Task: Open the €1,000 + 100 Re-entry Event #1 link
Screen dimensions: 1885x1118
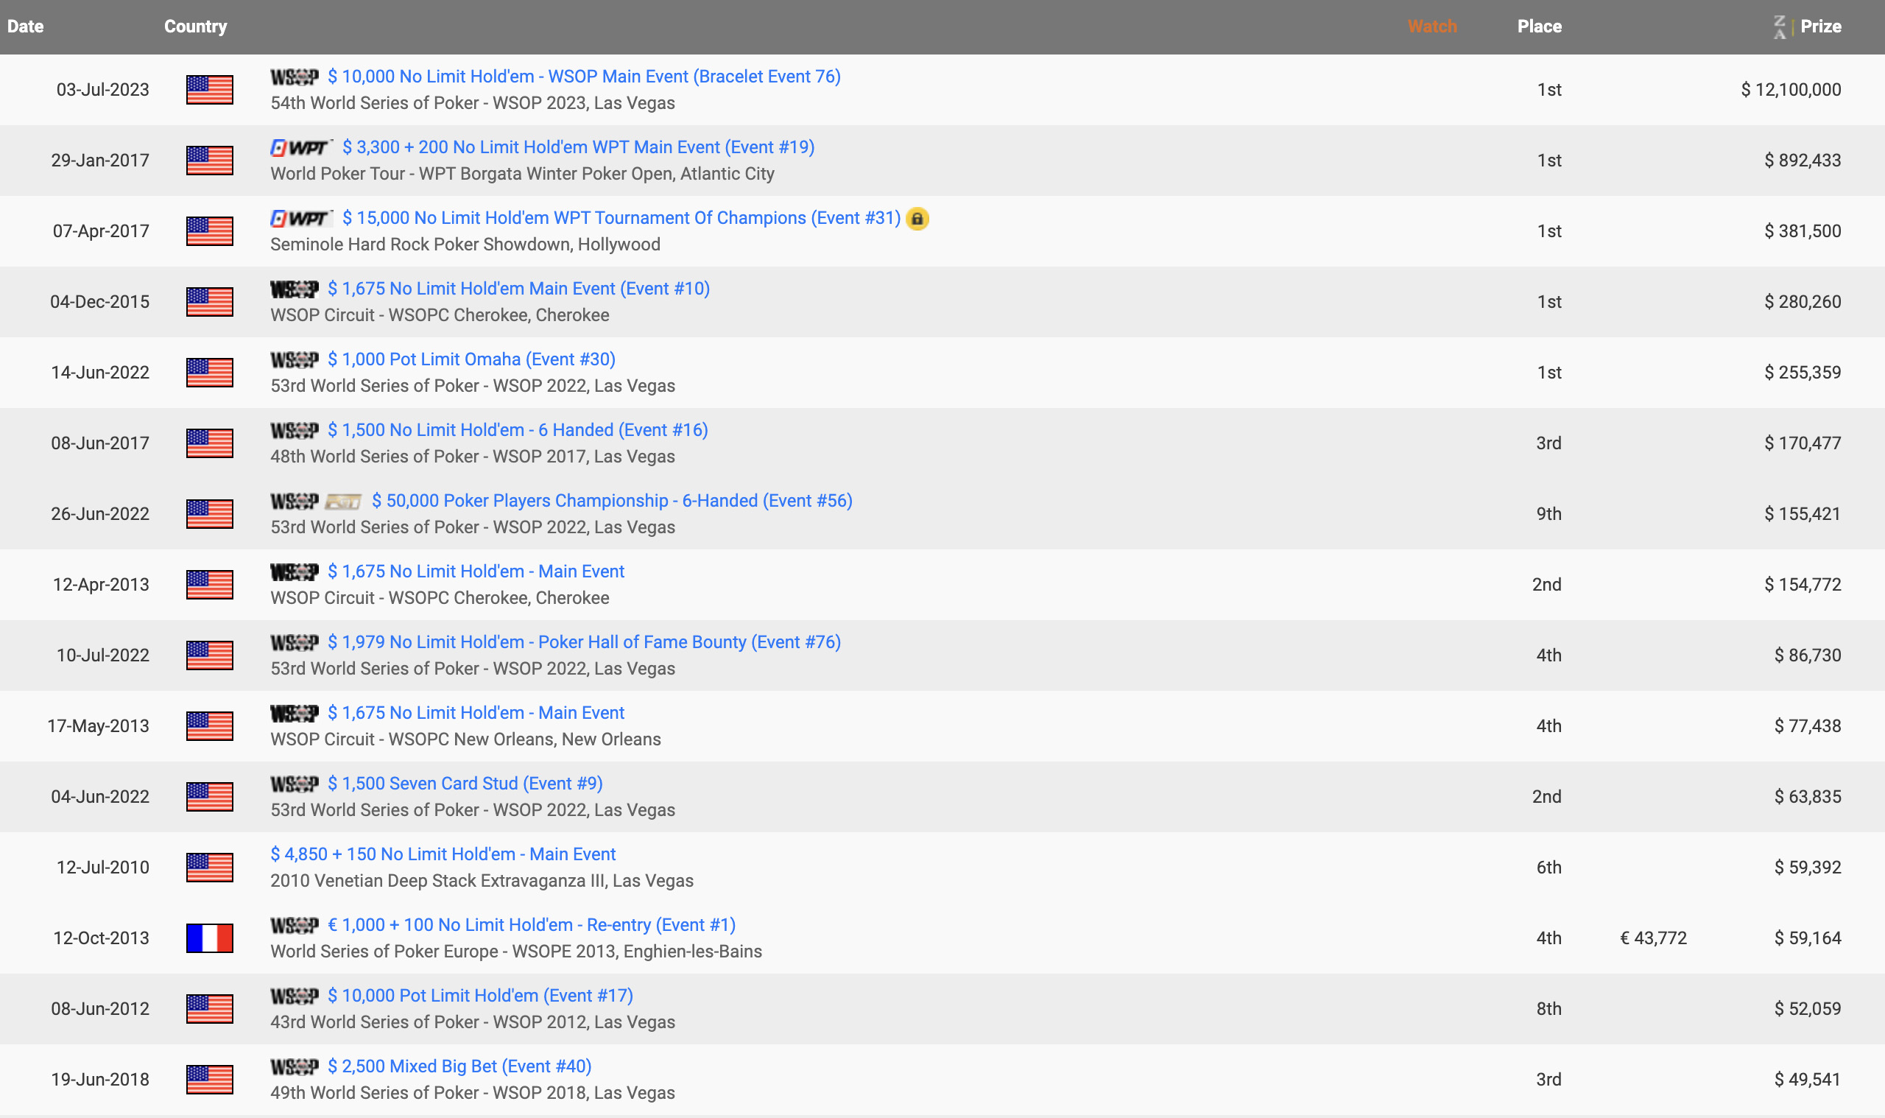Action: point(532,925)
